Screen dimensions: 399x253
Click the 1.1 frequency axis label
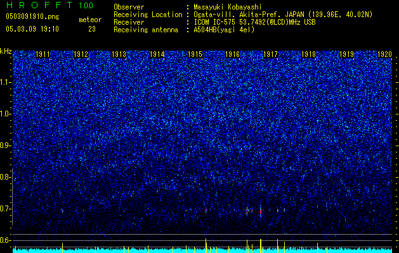click(x=5, y=82)
